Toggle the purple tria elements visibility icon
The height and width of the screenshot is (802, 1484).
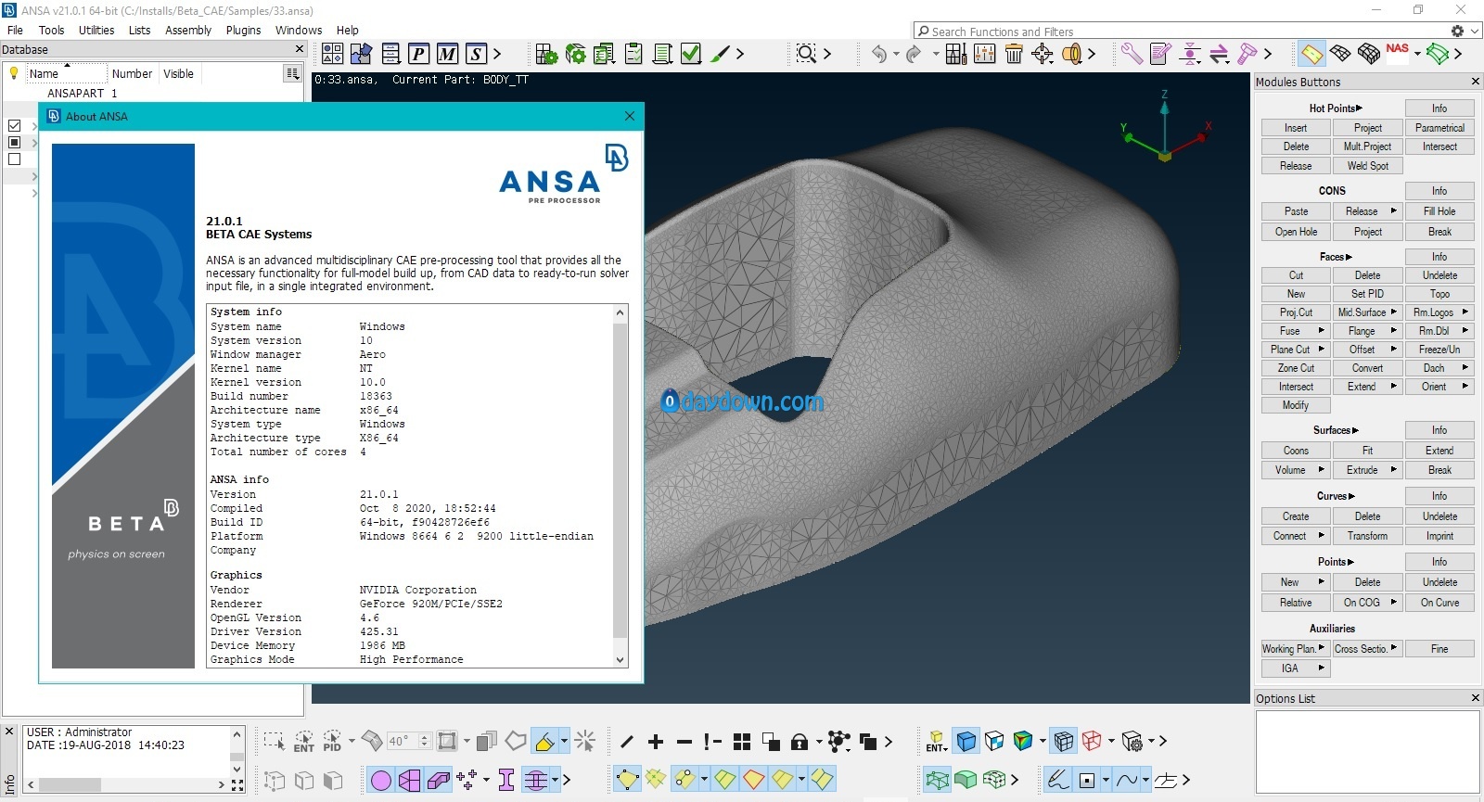click(x=410, y=781)
